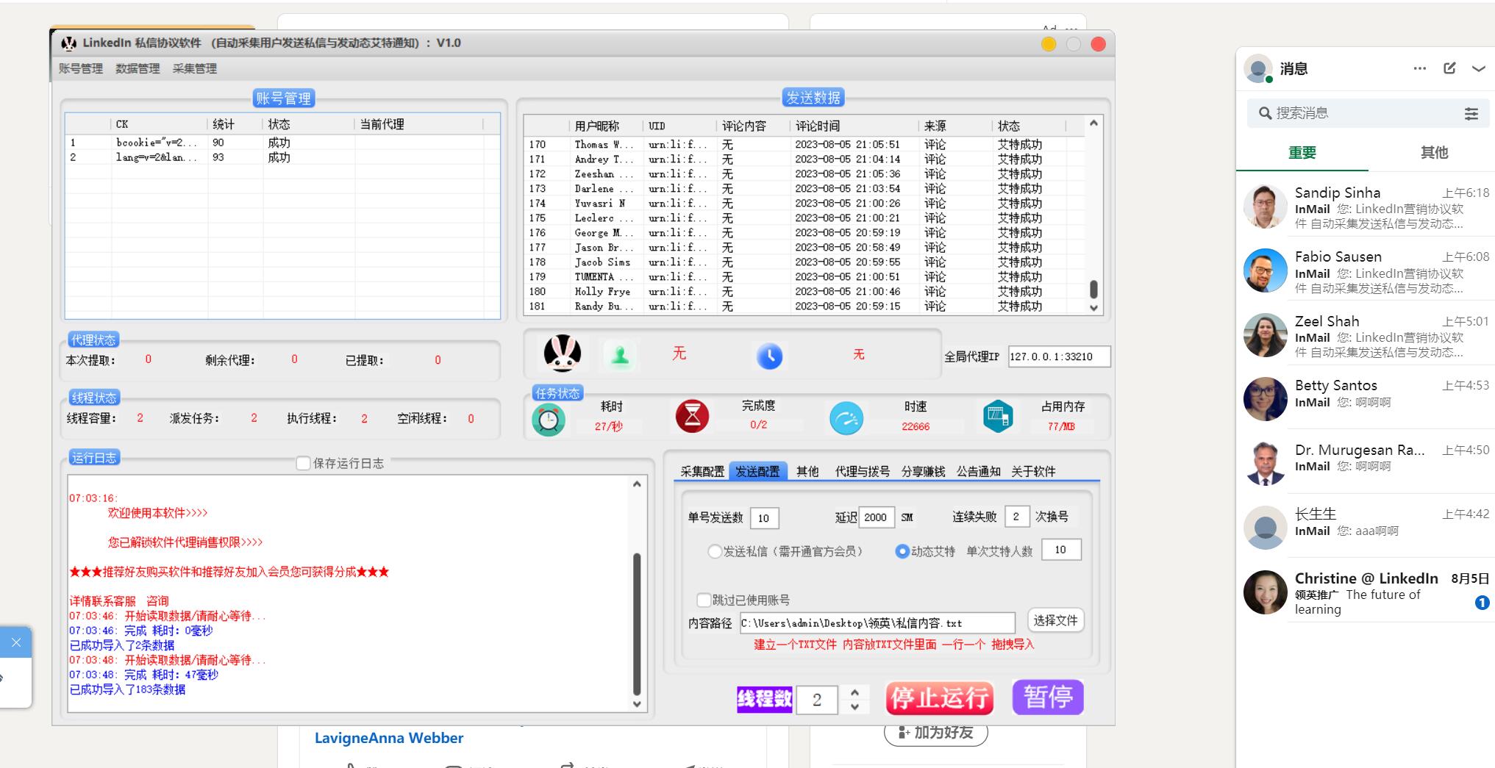Click the 停止运行 button
The height and width of the screenshot is (768, 1495).
coord(939,697)
